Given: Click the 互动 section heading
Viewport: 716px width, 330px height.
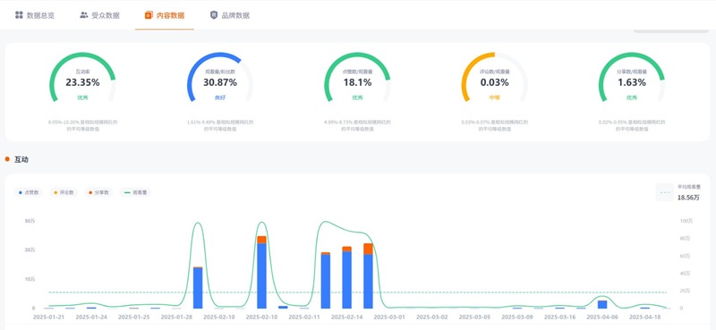Looking at the screenshot, I should pos(21,159).
